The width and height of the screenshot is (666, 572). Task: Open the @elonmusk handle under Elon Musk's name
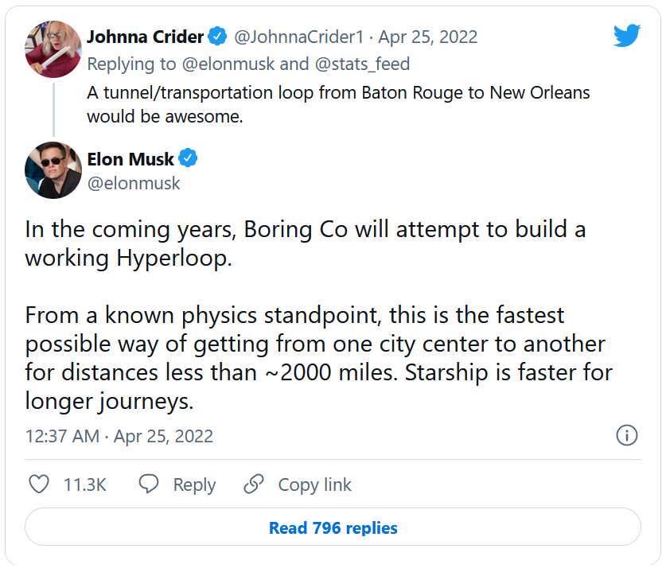(134, 183)
